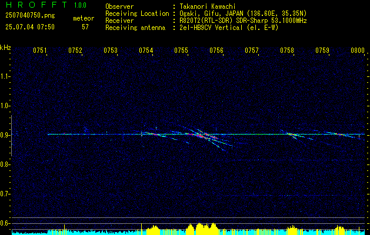The width and height of the screenshot is (370, 235).
Task: Click the kHz axis unit label
Action: click(x=5, y=48)
